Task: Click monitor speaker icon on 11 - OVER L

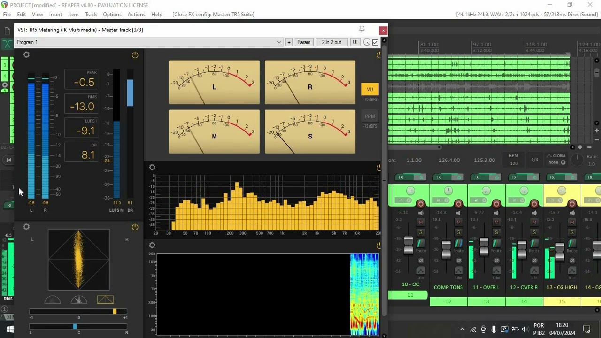Action: (496, 213)
